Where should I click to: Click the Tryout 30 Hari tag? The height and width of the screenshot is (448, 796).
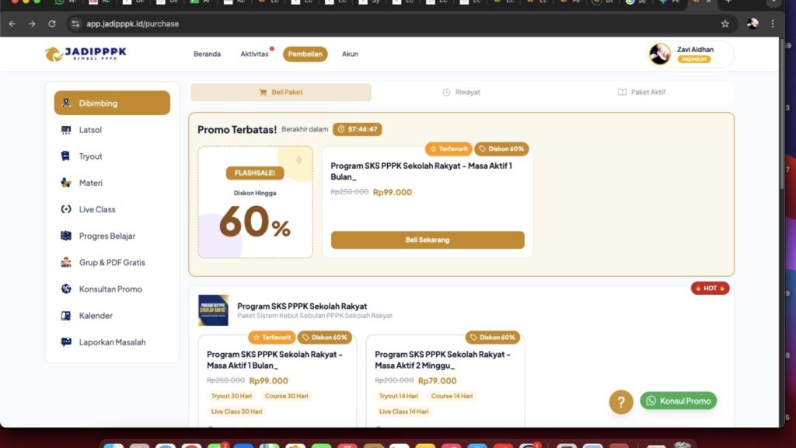pos(232,396)
